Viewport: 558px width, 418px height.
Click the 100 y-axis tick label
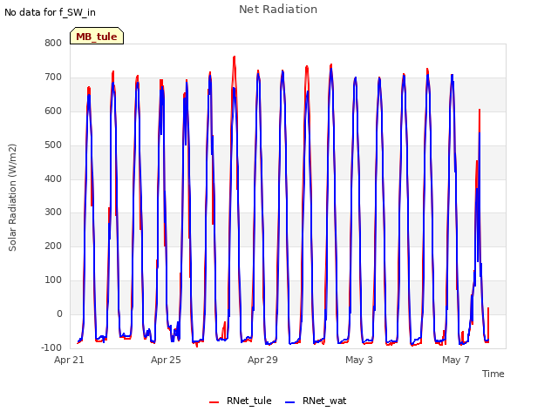click(x=53, y=280)
